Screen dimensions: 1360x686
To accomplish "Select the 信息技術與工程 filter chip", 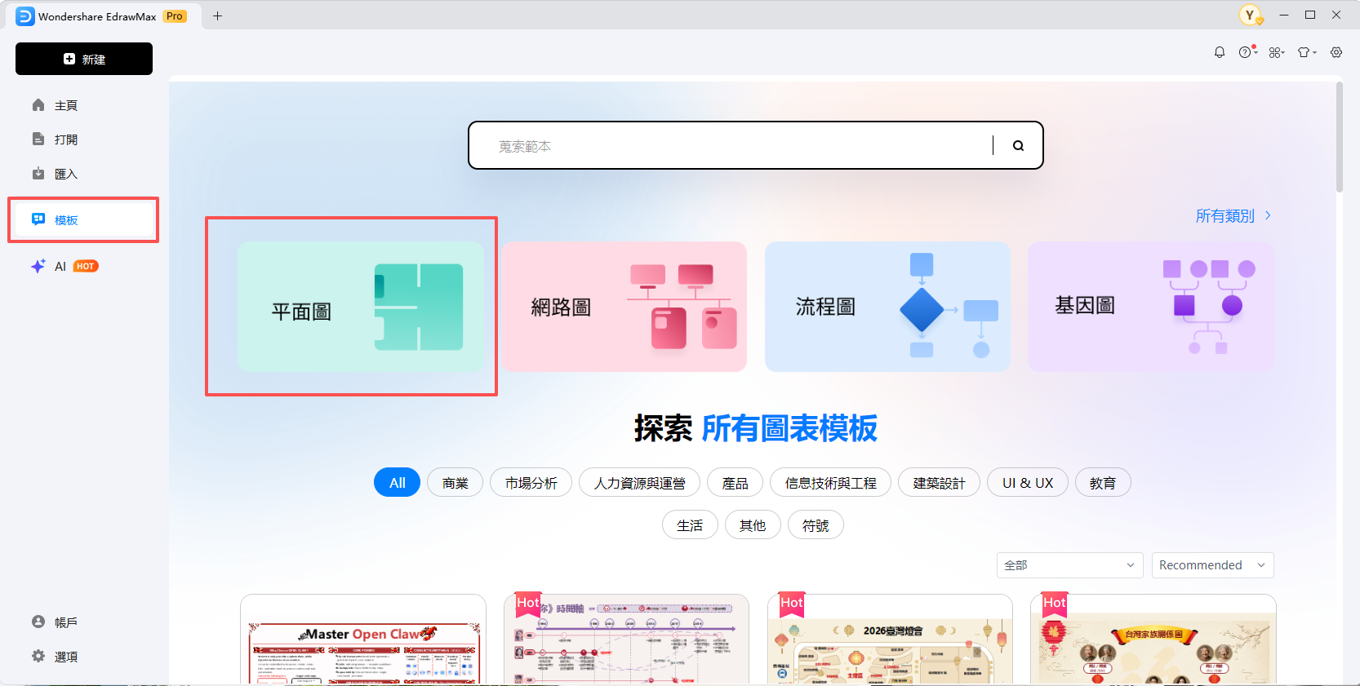I will (830, 482).
